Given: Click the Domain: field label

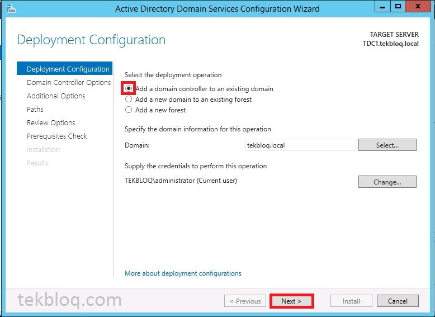Looking at the screenshot, I should 137,145.
